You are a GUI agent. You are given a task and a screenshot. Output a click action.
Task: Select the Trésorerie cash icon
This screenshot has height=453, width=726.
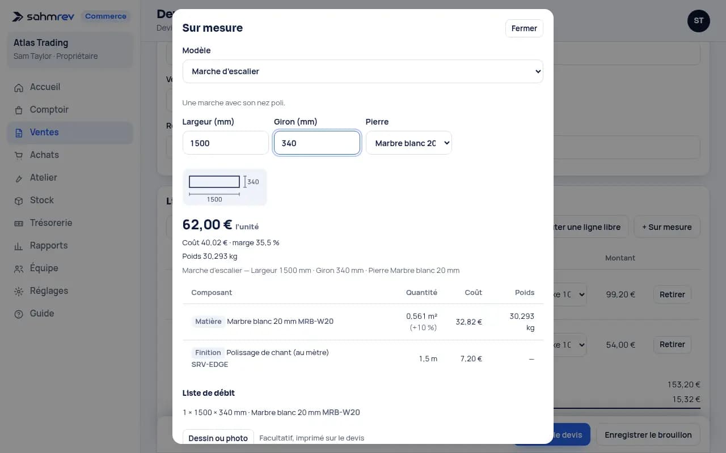tap(19, 223)
